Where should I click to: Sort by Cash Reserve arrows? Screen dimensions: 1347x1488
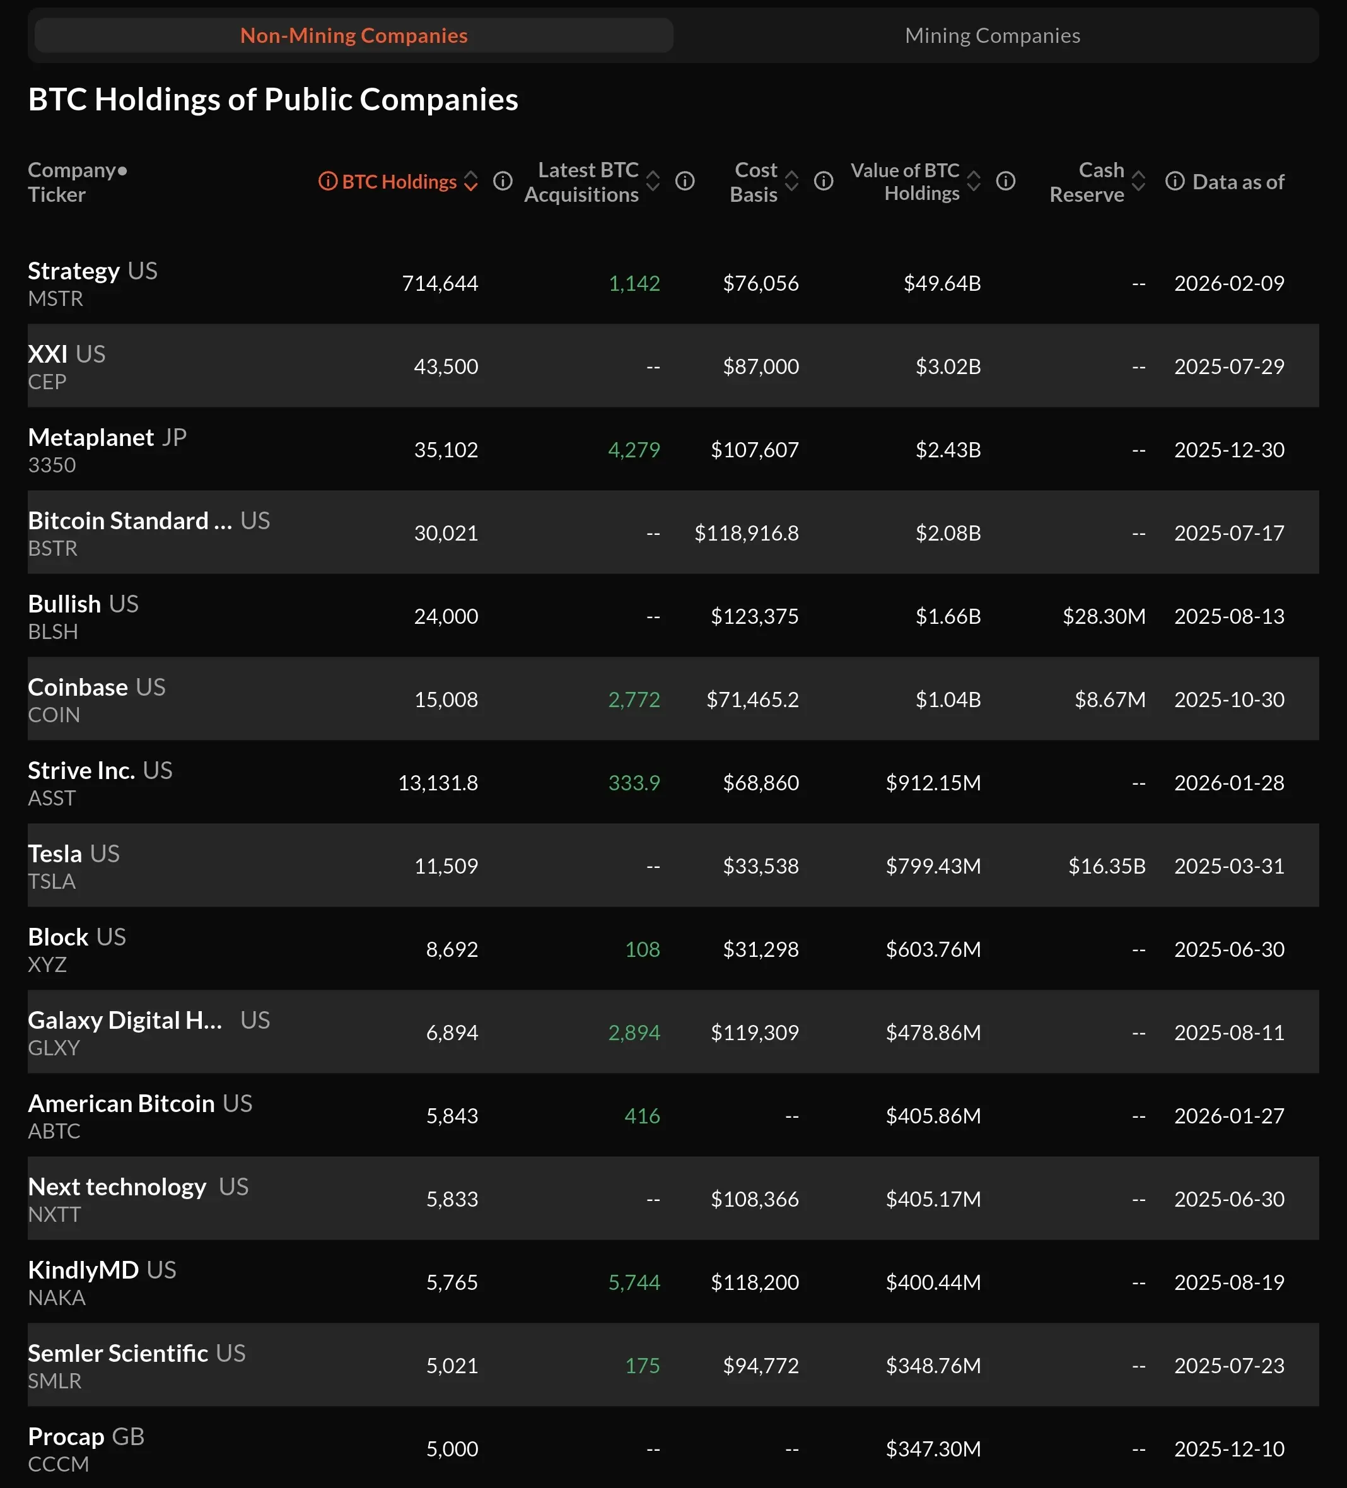tap(1138, 182)
